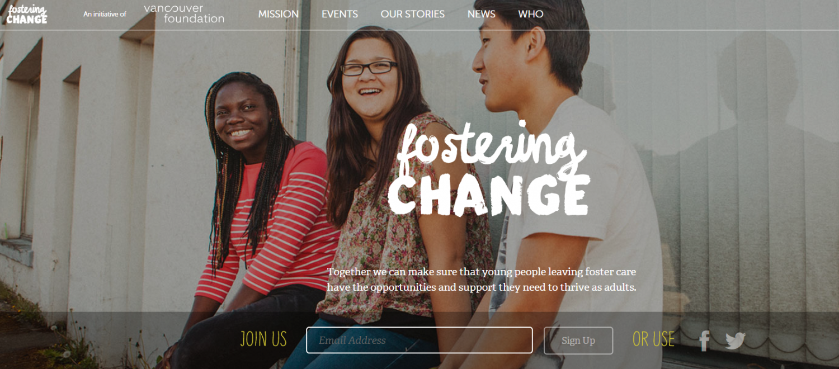Click the 'Or Use' label
839x369 pixels.
click(x=653, y=339)
